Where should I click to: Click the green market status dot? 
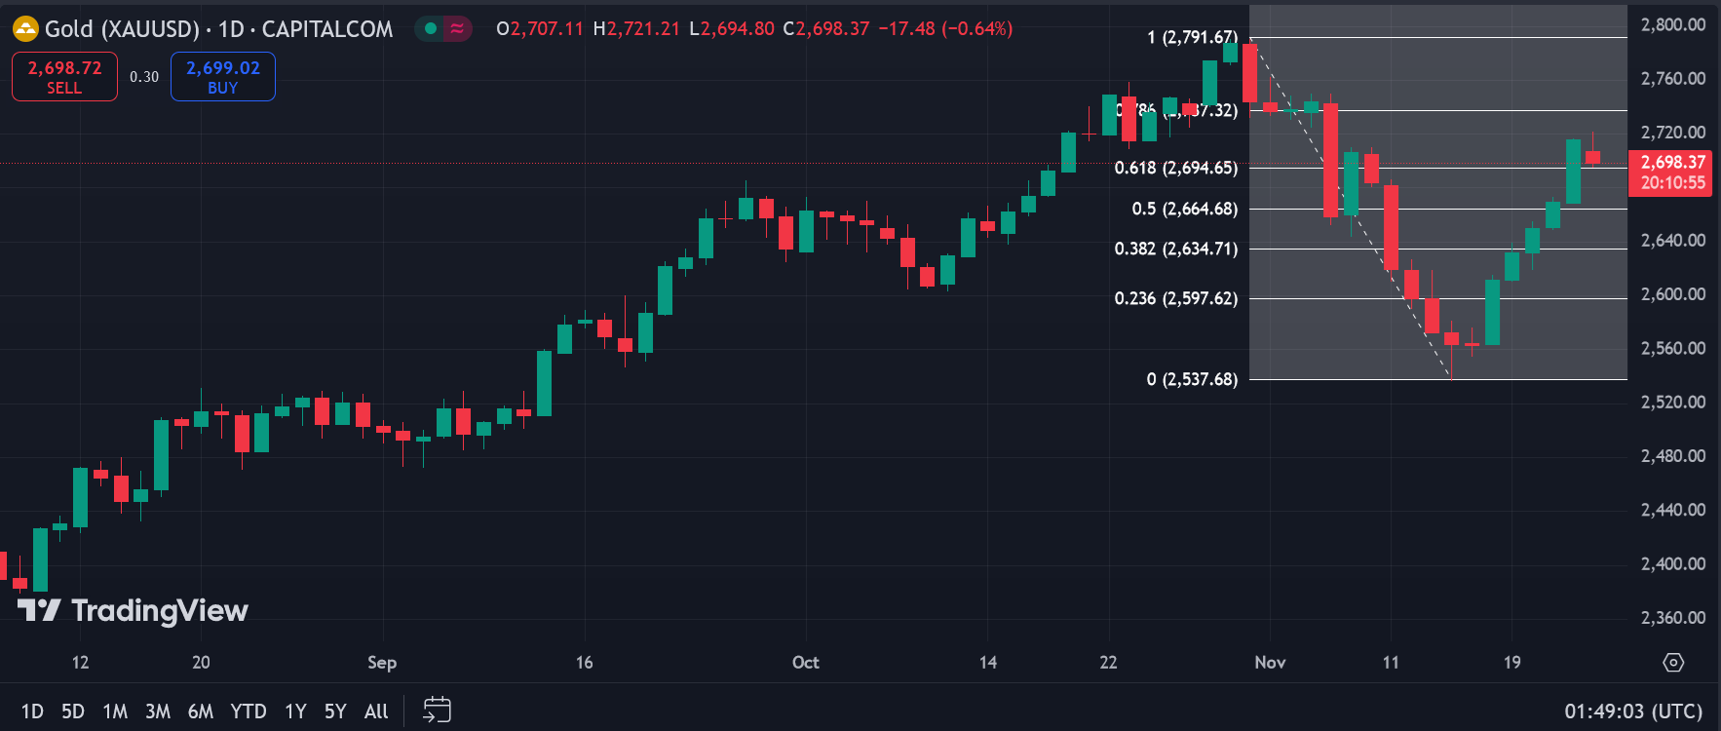pyautogui.click(x=430, y=29)
